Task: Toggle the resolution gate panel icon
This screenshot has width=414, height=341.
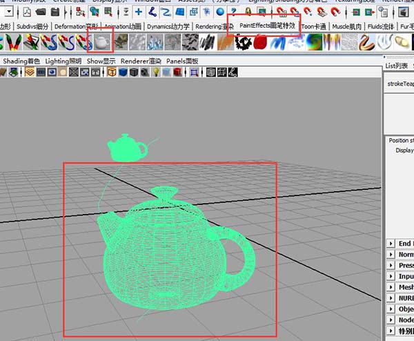Action: click(52, 72)
